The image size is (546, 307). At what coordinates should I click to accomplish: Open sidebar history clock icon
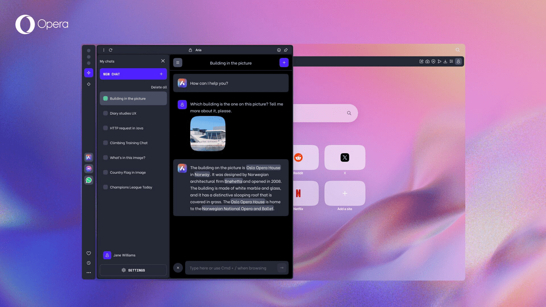89,263
